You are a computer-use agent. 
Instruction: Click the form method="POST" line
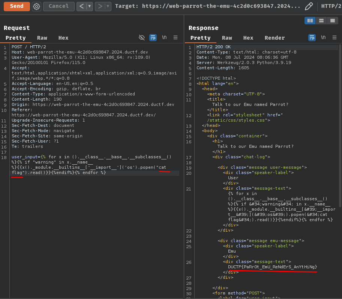(x=238, y=293)
